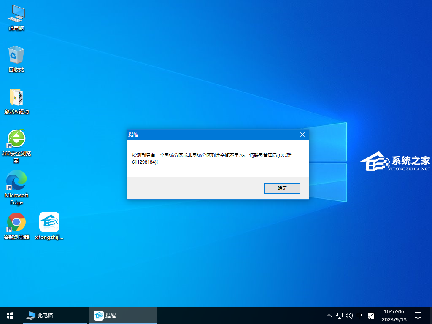Select the 回收站 recycle bin icon
The height and width of the screenshot is (324, 432).
[x=16, y=59]
